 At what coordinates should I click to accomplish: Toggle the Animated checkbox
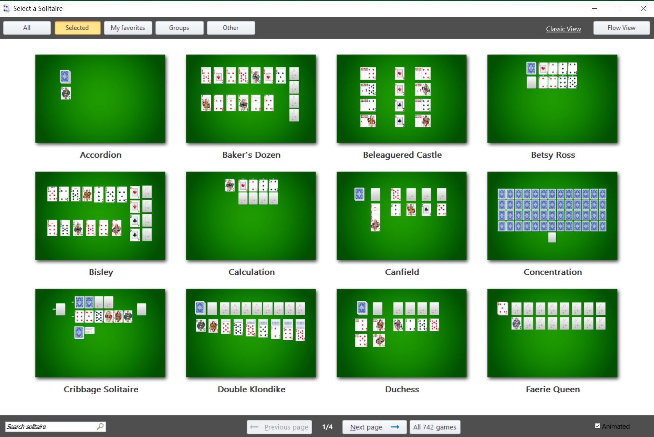pos(598,426)
